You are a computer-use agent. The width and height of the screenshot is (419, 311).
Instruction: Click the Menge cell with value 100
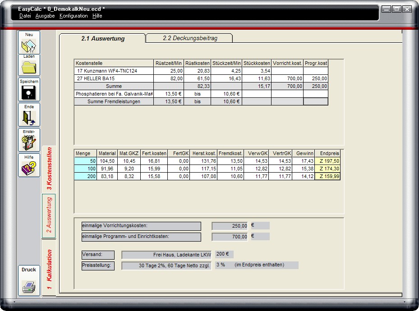pos(86,169)
